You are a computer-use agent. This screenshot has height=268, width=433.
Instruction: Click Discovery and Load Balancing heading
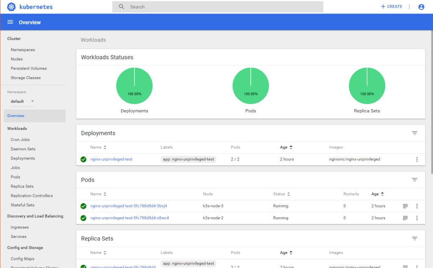(x=35, y=216)
